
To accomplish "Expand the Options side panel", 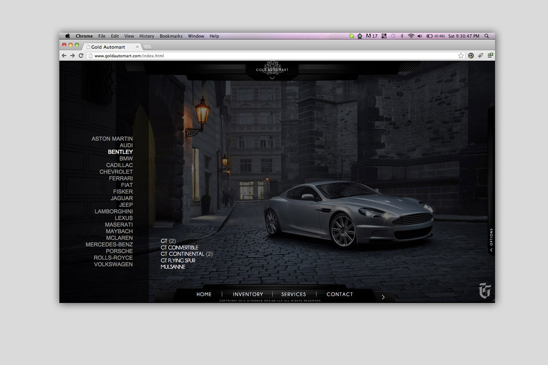I will click(491, 240).
